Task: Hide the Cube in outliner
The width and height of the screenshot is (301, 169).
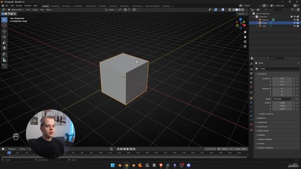Action: [x=294, y=23]
